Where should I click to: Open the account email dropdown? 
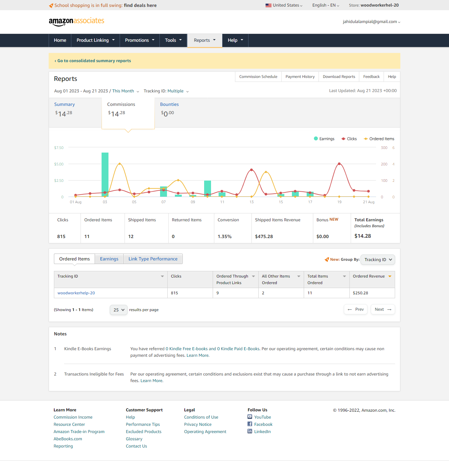[371, 22]
